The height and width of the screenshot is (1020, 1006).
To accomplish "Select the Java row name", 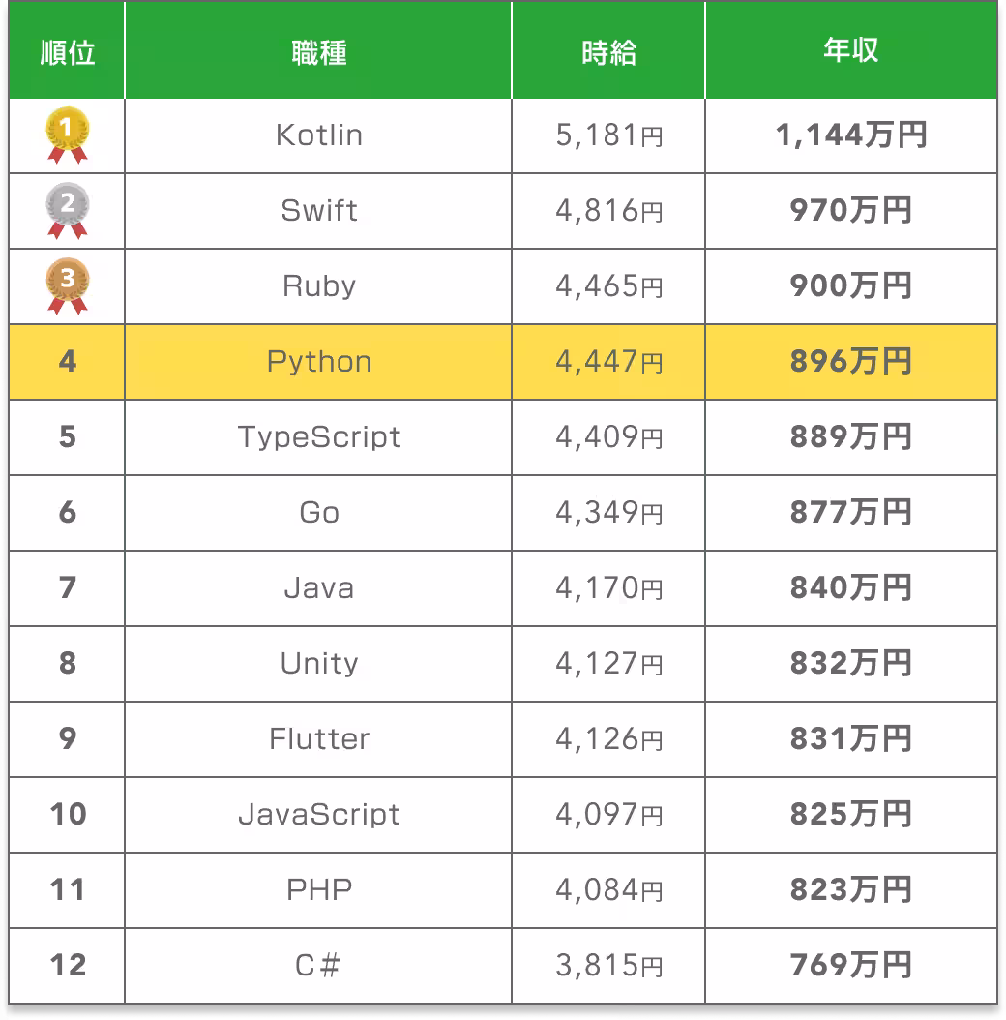I will [x=318, y=587].
